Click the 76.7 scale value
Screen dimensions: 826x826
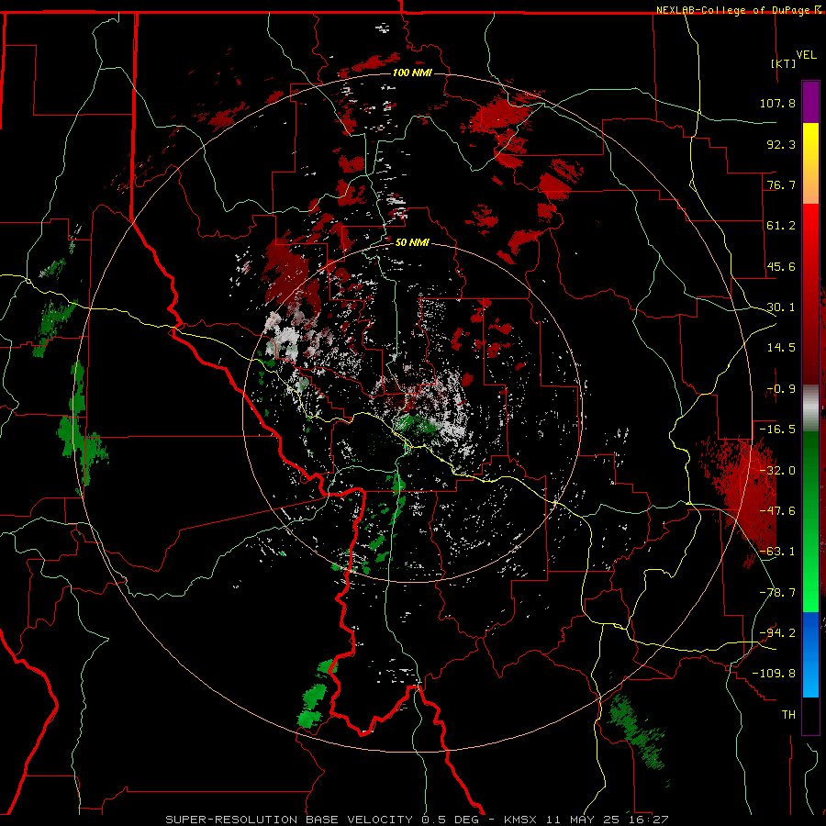(x=781, y=184)
